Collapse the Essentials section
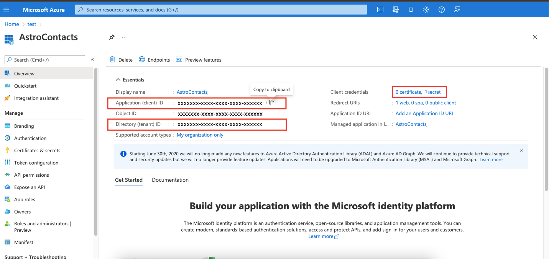Image resolution: width=549 pixels, height=259 pixels. (130, 80)
